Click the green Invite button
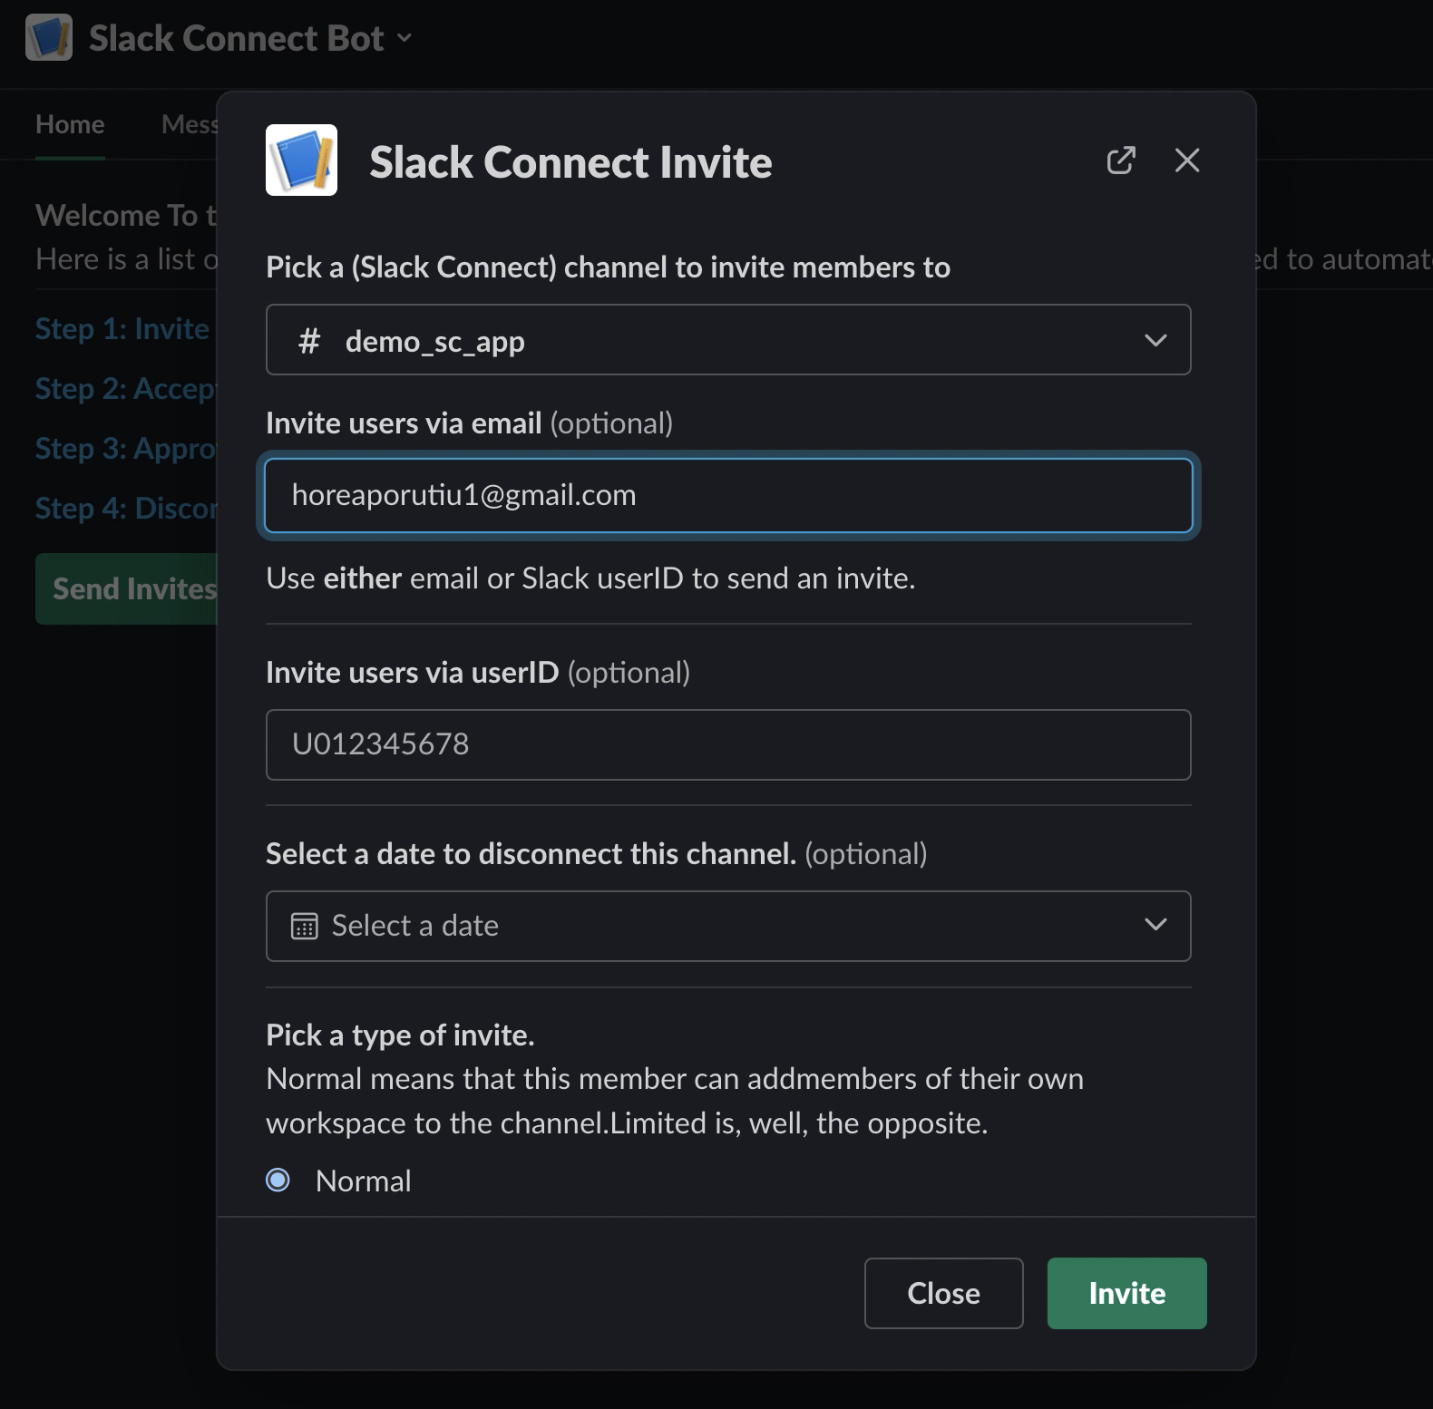The image size is (1433, 1409). [1126, 1293]
